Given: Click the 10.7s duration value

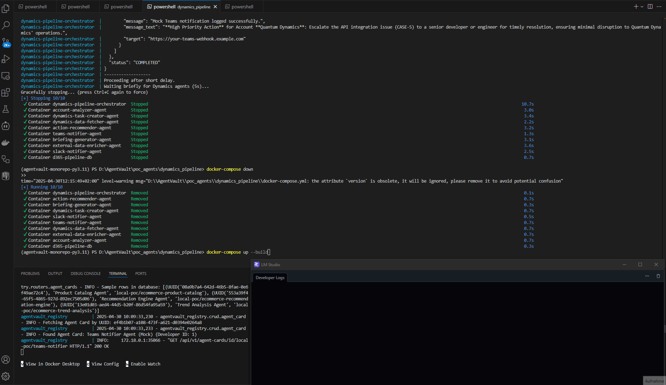Looking at the screenshot, I should [x=527, y=104].
